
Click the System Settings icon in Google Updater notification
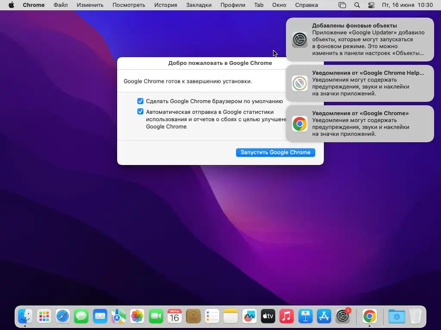(x=300, y=40)
